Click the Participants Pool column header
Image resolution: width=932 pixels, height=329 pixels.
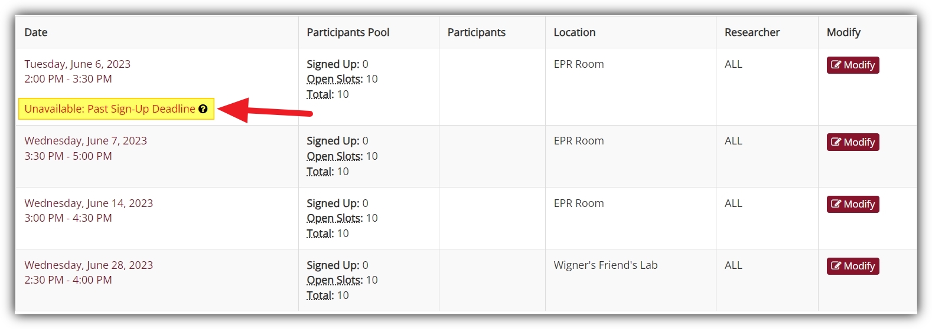[348, 32]
